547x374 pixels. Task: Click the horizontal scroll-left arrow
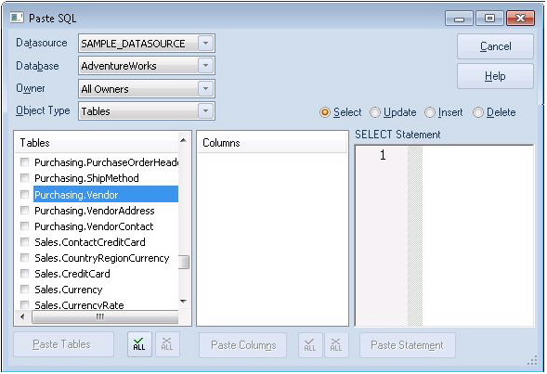23,316
